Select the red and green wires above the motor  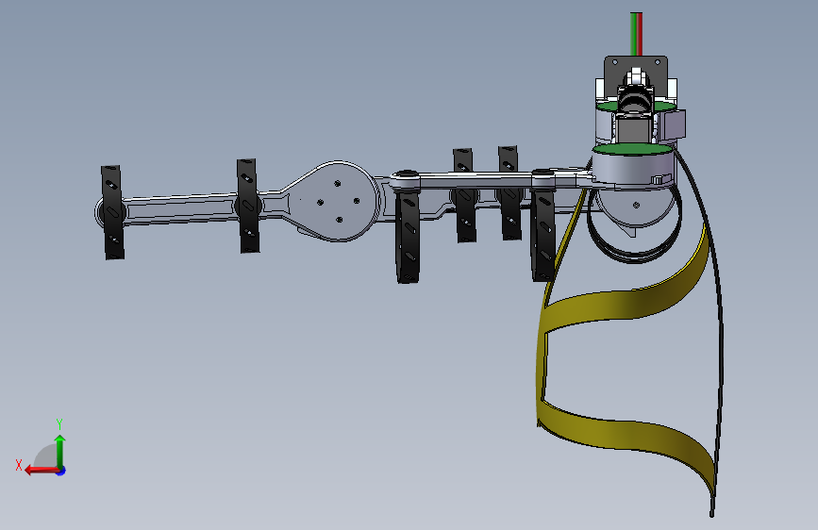(x=636, y=34)
